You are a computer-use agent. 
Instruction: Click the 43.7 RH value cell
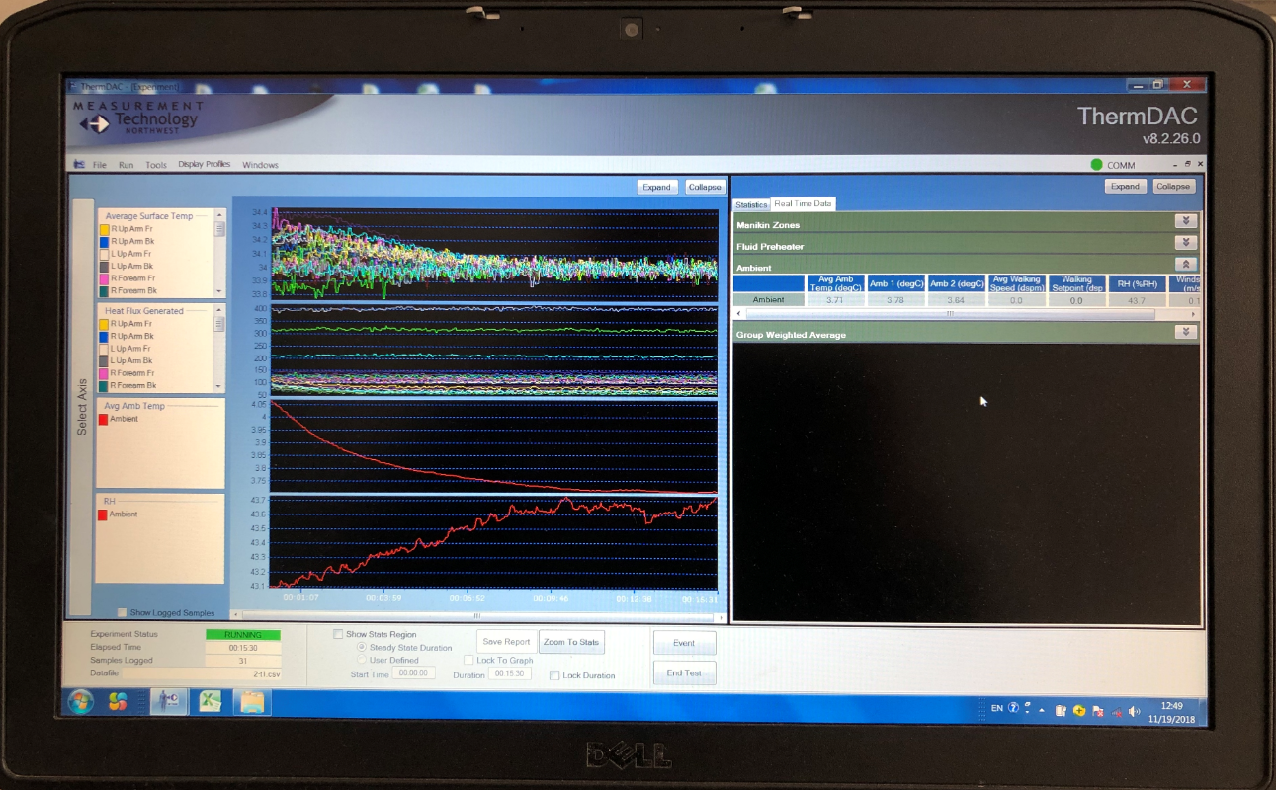pyautogui.click(x=1137, y=299)
